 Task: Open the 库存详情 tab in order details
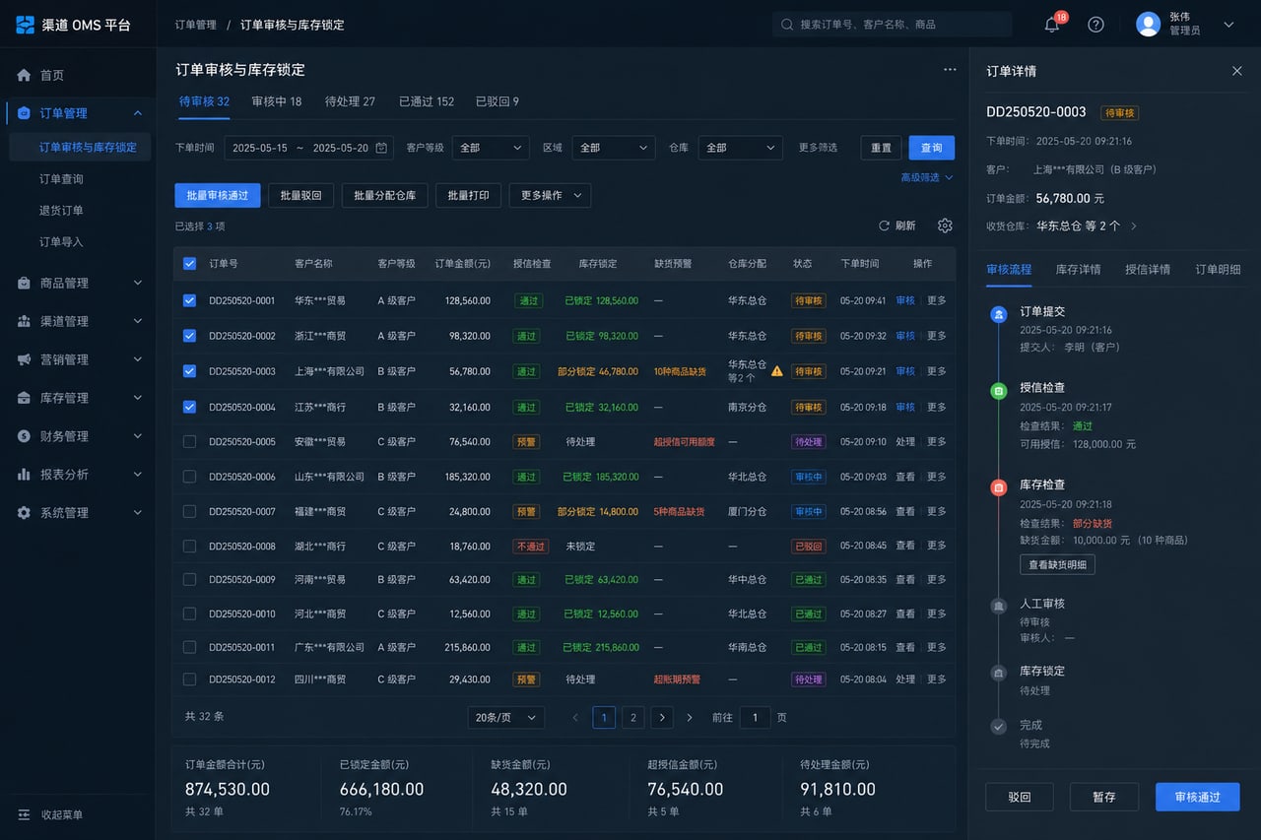pos(1078,269)
